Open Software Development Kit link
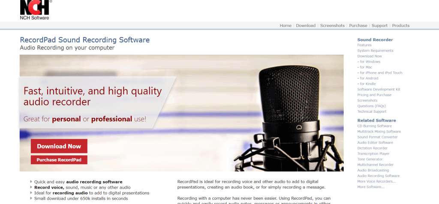The height and width of the screenshot is (204, 439). coord(379,89)
